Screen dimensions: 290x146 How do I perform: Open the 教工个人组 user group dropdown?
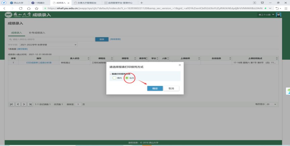click(266, 15)
